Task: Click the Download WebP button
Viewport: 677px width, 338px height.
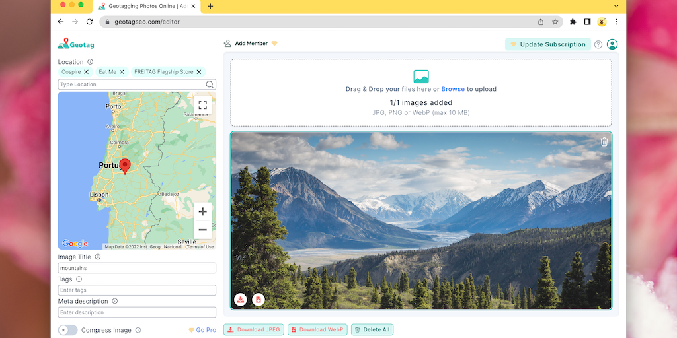Action: coord(317,330)
